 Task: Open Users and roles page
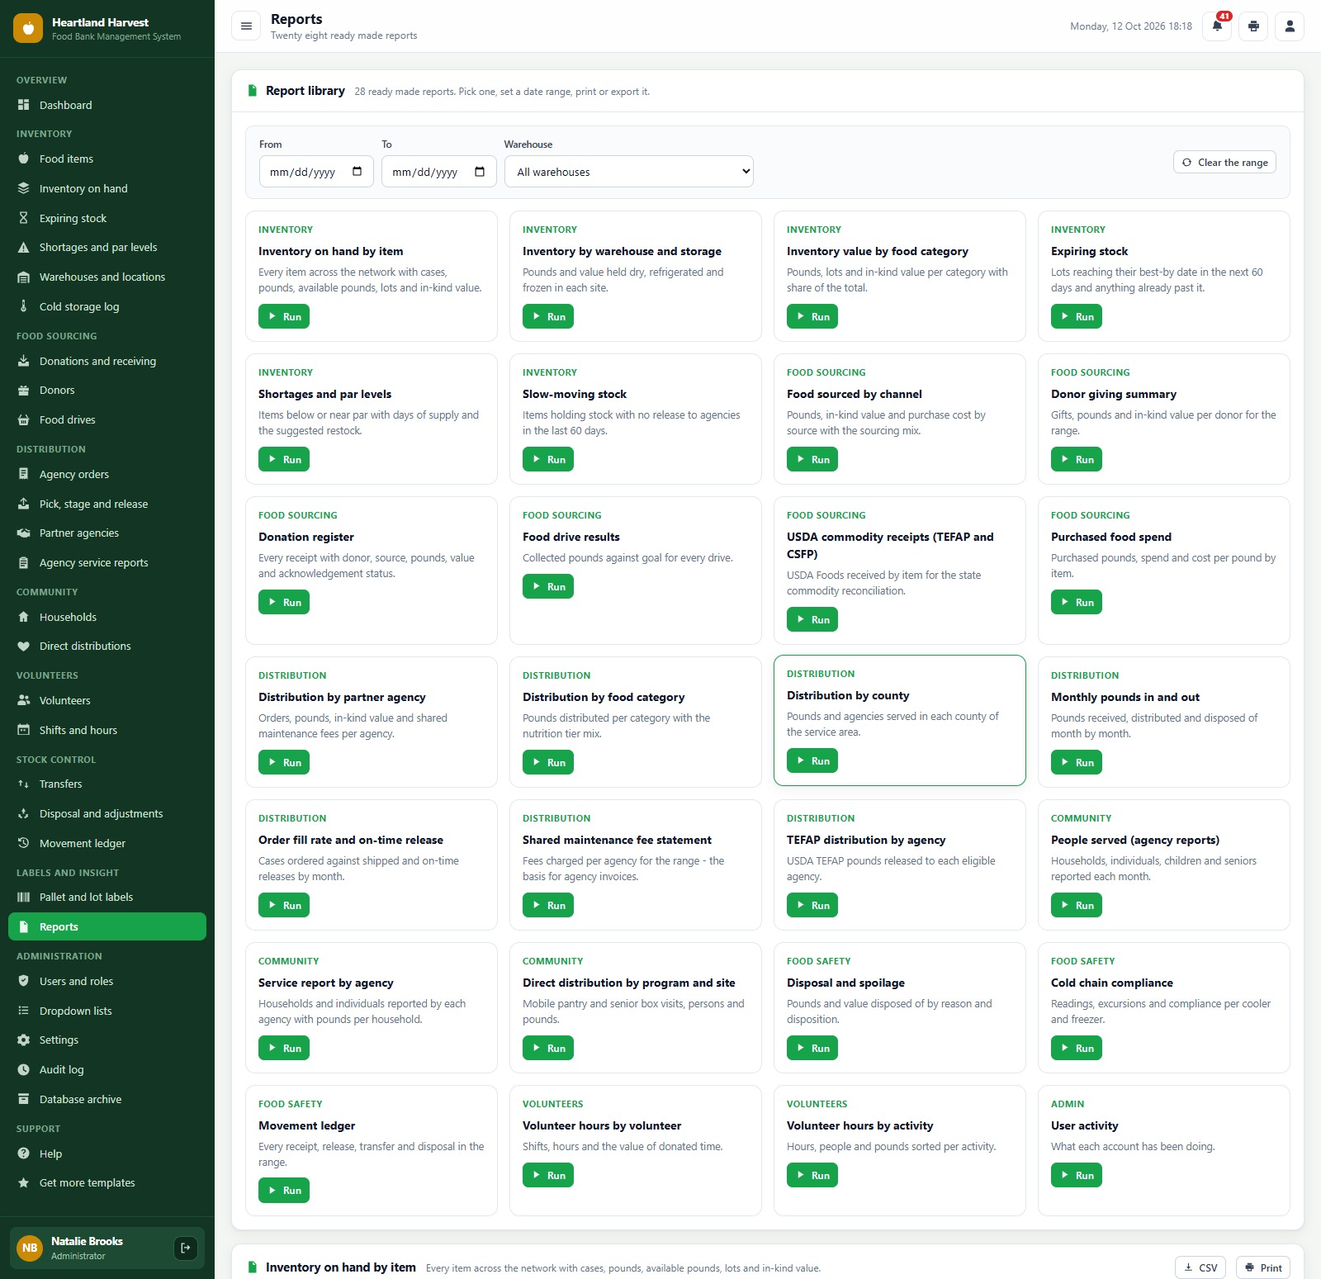(x=107, y=981)
